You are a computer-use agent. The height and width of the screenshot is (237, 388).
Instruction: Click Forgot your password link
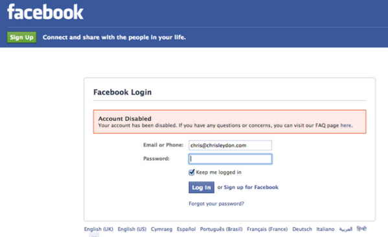point(216,203)
